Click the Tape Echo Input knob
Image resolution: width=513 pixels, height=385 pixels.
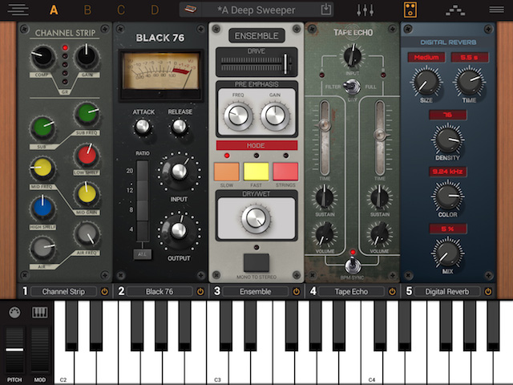click(353, 56)
